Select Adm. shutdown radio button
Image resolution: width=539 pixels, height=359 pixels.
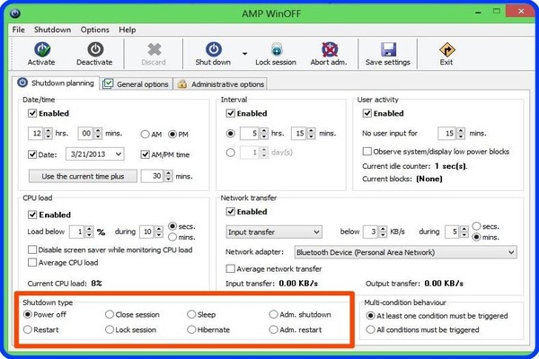(273, 314)
